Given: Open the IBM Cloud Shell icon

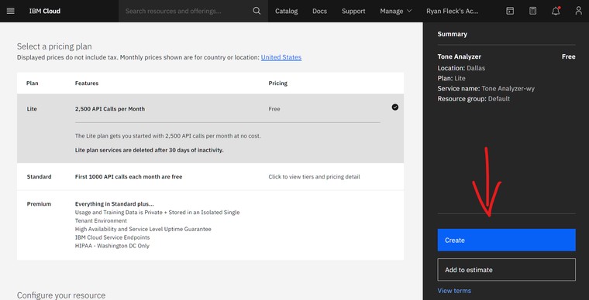Looking at the screenshot, I should (x=510, y=11).
